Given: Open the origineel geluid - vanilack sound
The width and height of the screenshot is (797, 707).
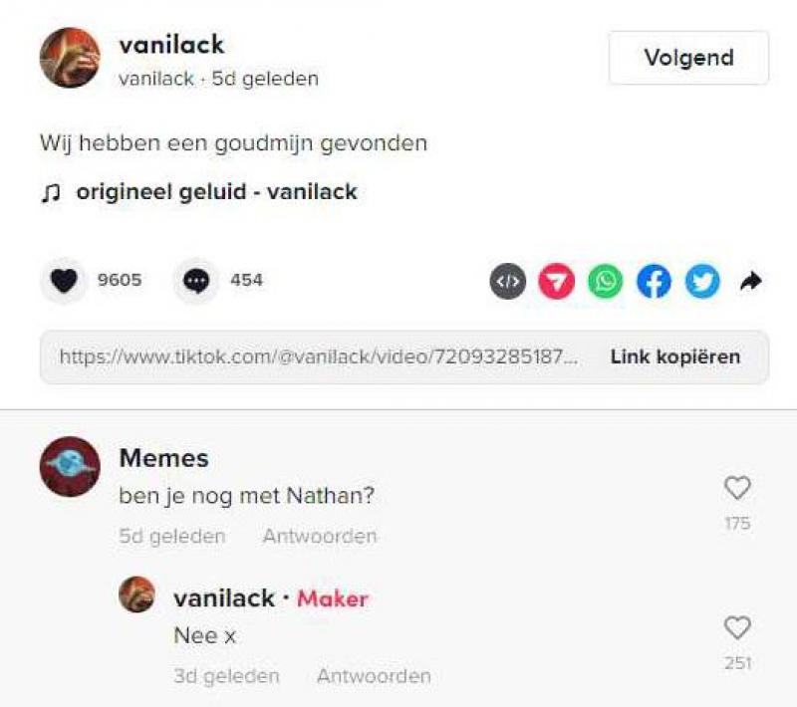Looking at the screenshot, I should click(216, 193).
